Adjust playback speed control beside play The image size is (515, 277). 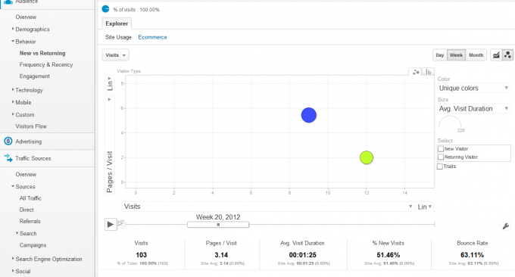click(121, 224)
